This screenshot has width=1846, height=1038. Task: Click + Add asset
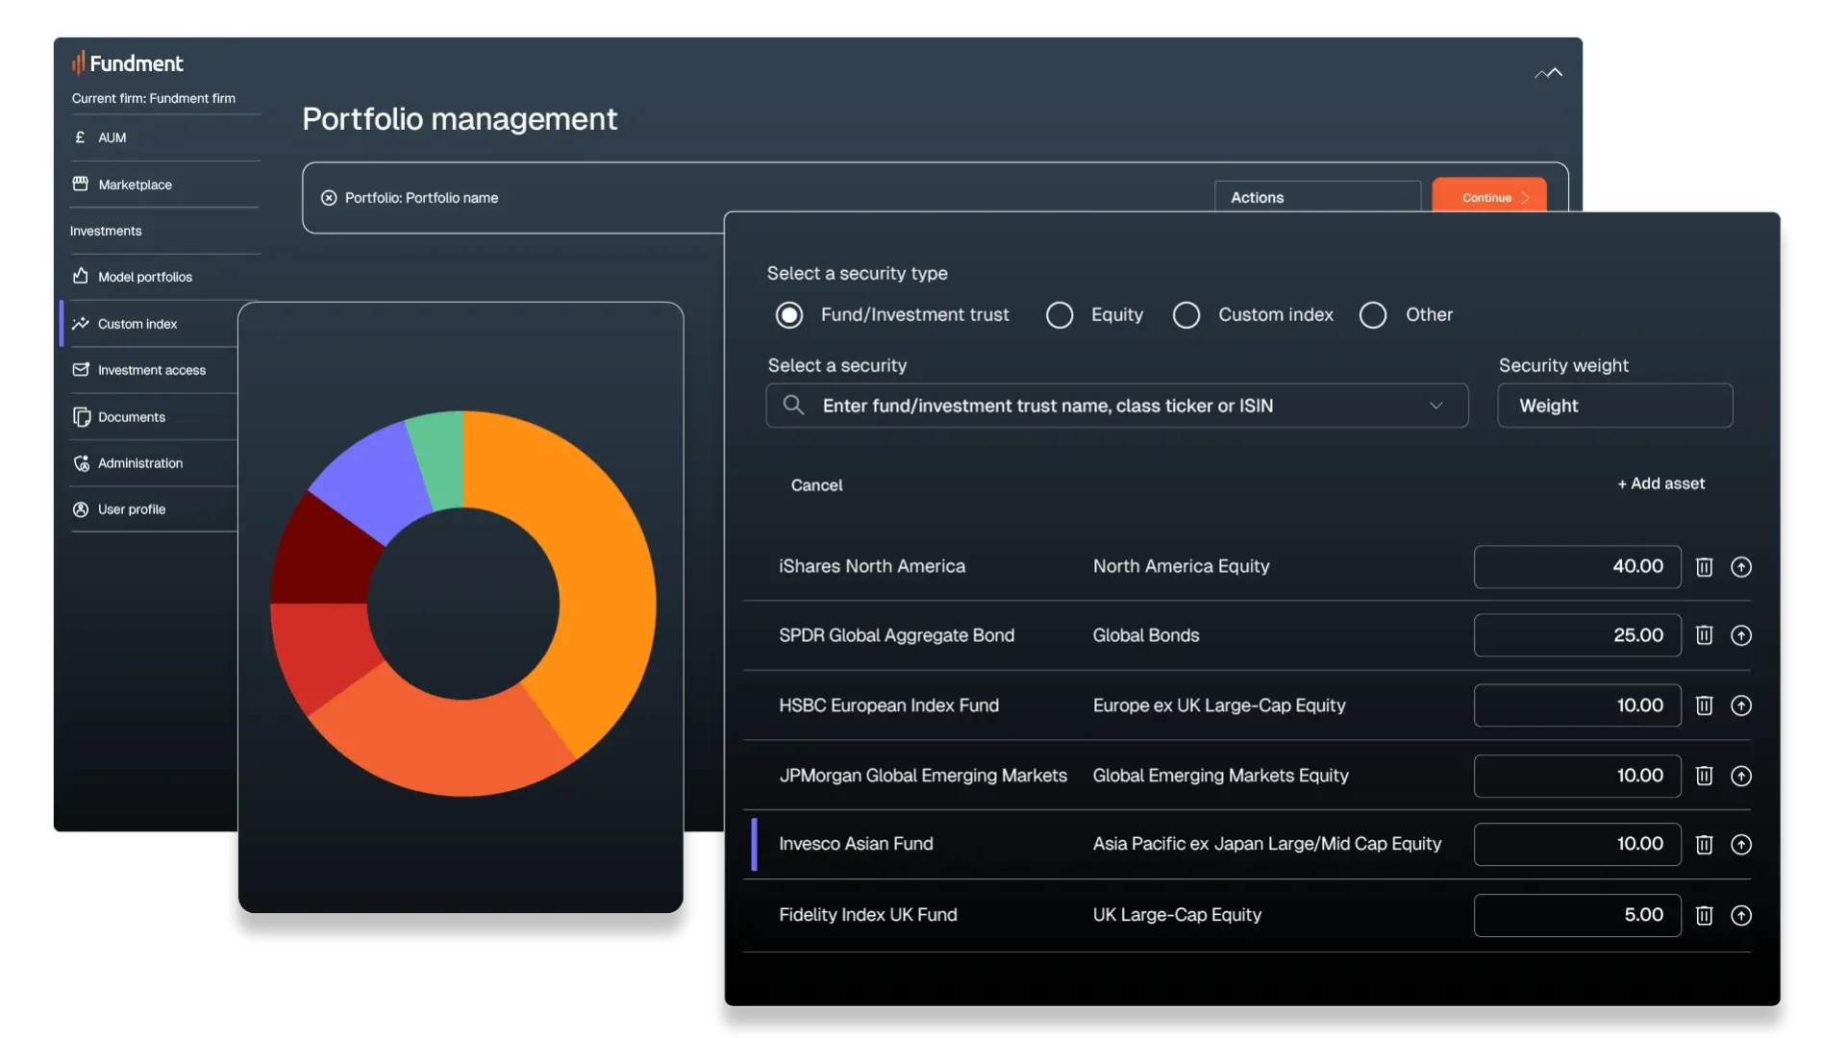1660,483
